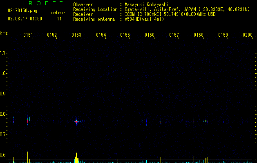Select the ICOM IC-706mkII receiver text
The width and height of the screenshot is (257, 163).
point(170,14)
